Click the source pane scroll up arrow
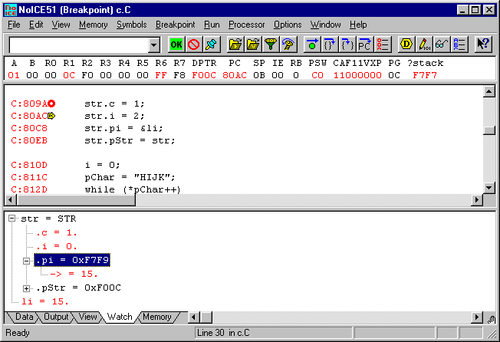Viewport: 500px width, 342px height. (488, 91)
